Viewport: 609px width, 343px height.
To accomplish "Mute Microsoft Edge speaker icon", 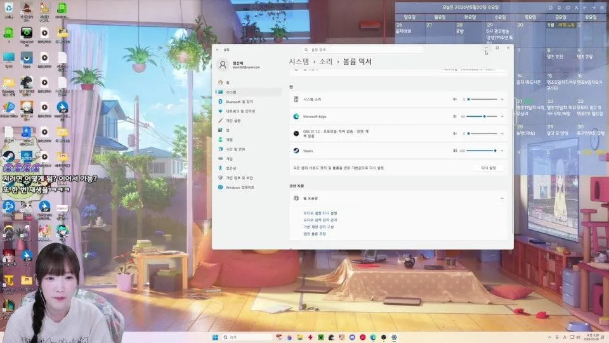I will [x=454, y=116].
